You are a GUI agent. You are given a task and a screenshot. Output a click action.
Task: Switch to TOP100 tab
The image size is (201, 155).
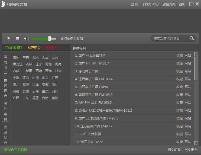tap(51, 48)
